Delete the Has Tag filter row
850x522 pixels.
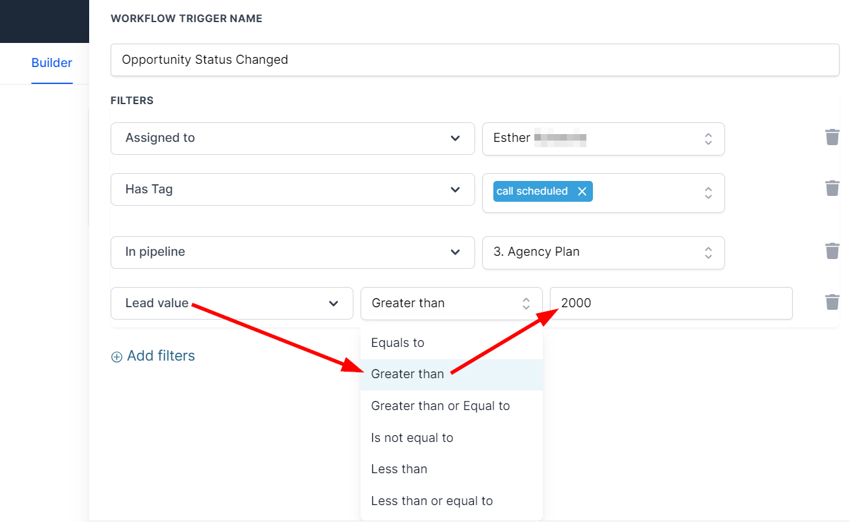pos(832,189)
